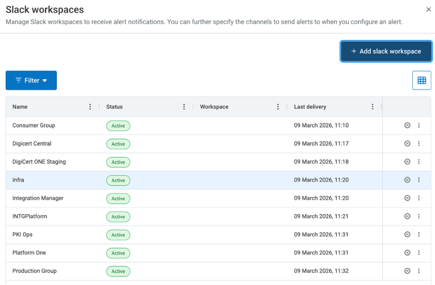Viewport: 435px width, 285px height.
Task: Pause the Digicert Central workspace
Action: (x=407, y=143)
